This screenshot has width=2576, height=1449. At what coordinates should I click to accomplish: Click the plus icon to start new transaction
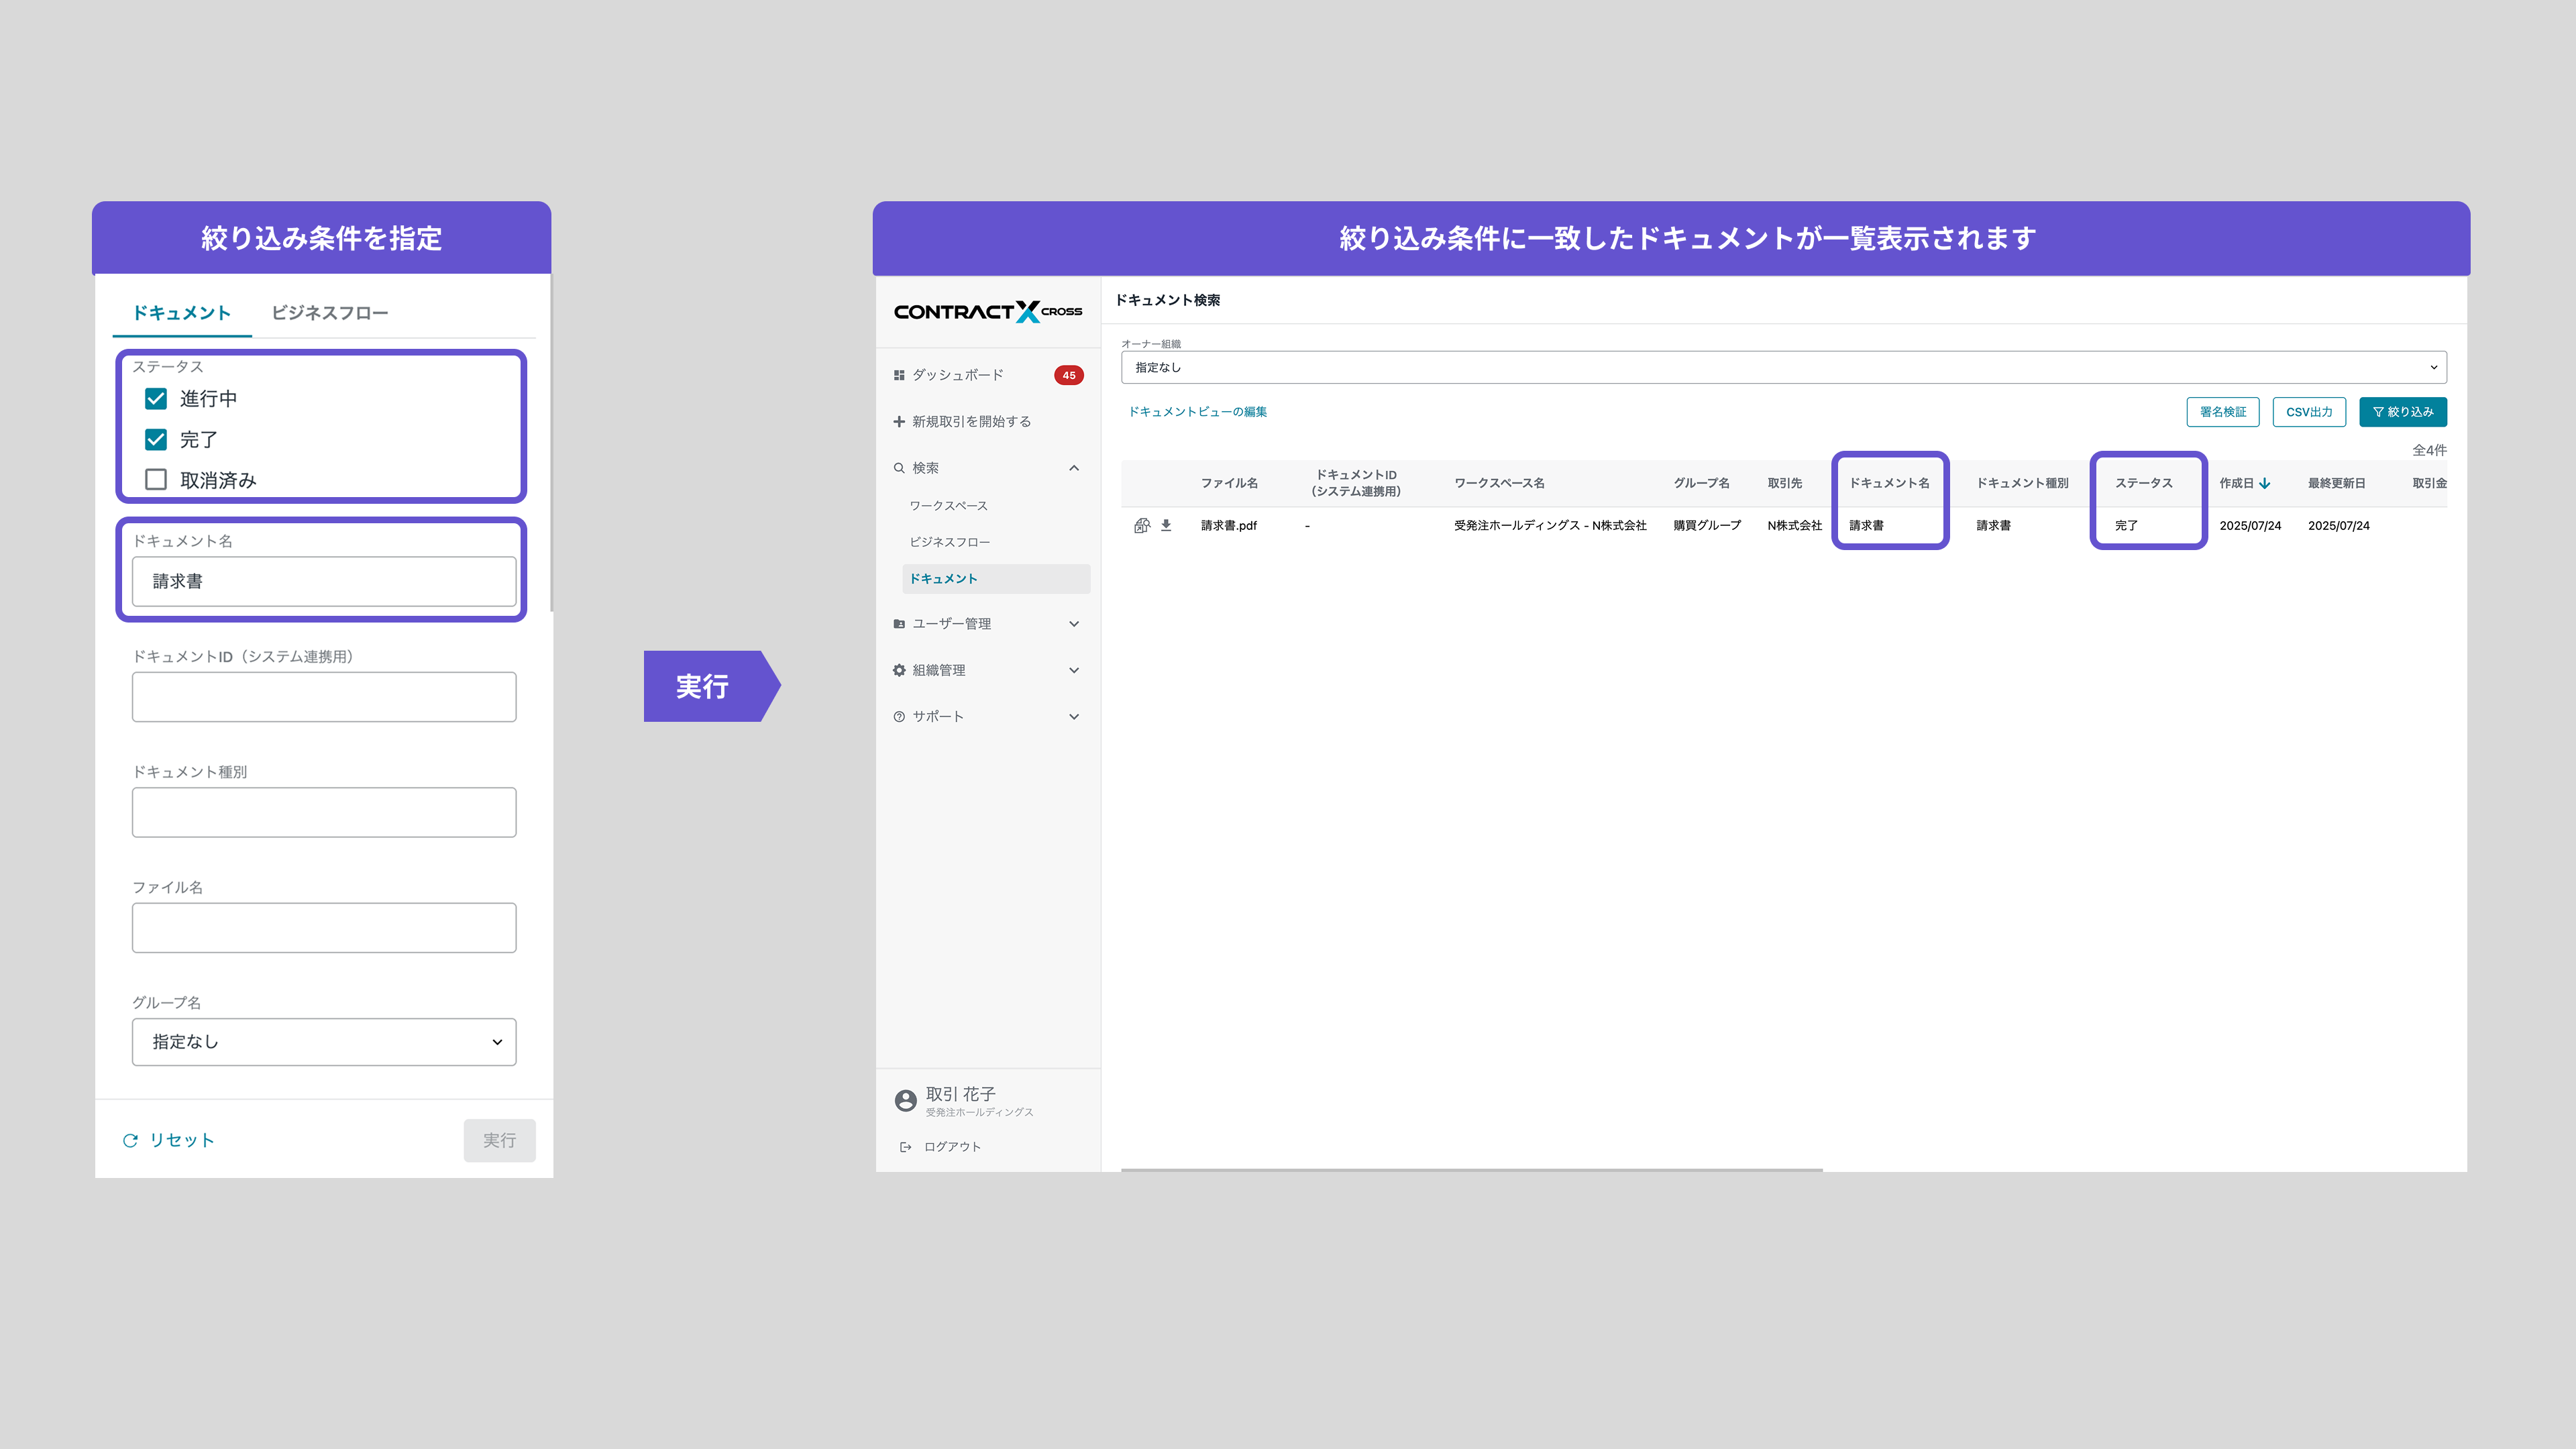(x=899, y=421)
